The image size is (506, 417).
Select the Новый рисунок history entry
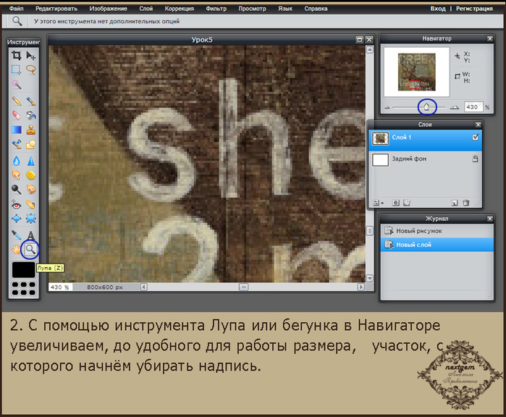tap(437, 231)
